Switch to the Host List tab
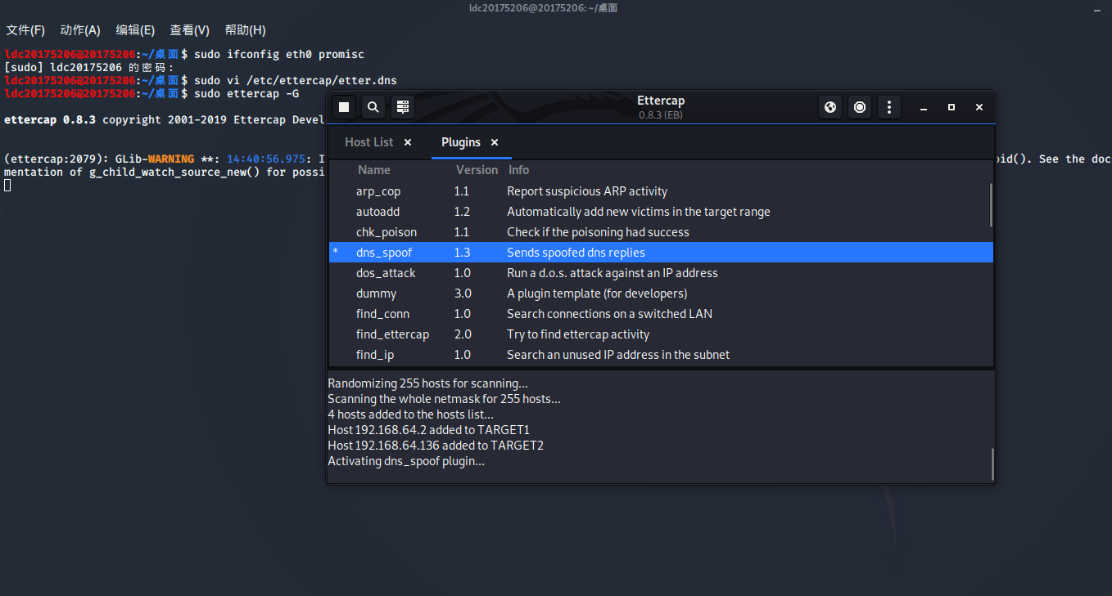1112x596 pixels. 368,142
